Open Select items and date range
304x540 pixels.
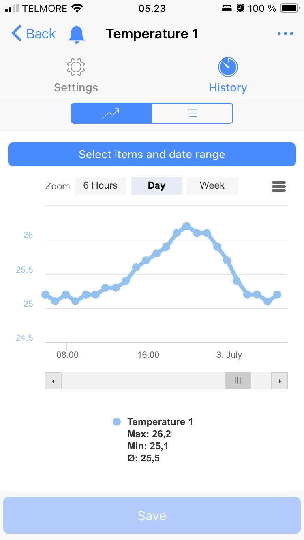point(152,155)
